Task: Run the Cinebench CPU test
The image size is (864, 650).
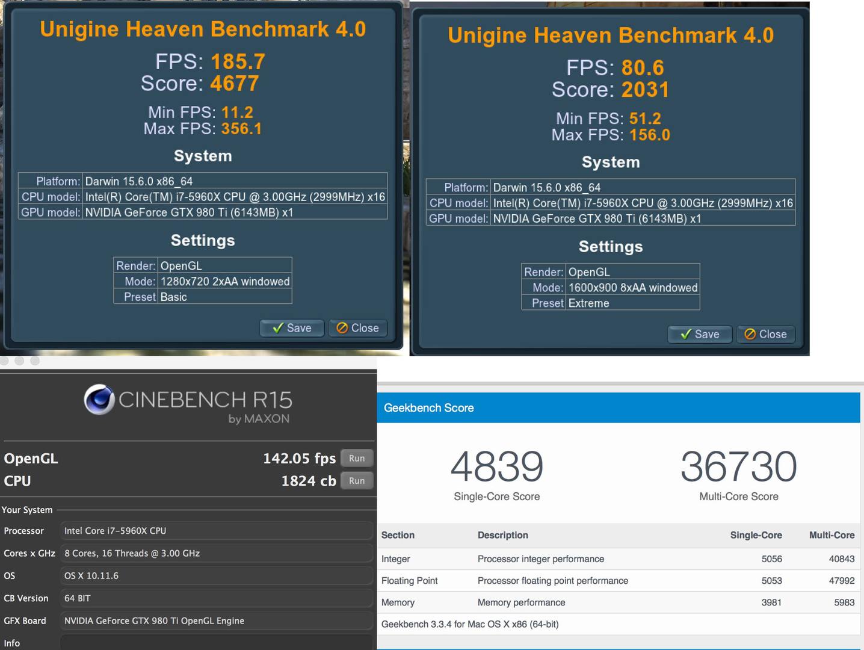Action: click(357, 480)
